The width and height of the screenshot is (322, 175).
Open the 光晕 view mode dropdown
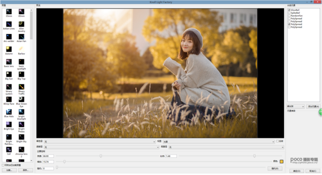coord(218,142)
